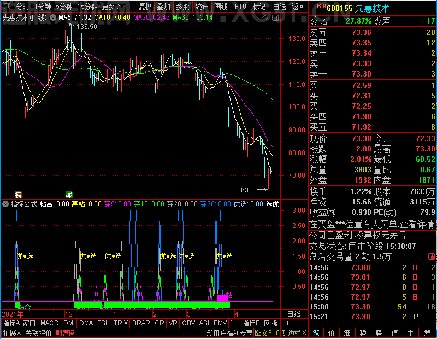Select the 叠加 overlay option
Viewport: 437px width, 339px height.
(163, 7)
